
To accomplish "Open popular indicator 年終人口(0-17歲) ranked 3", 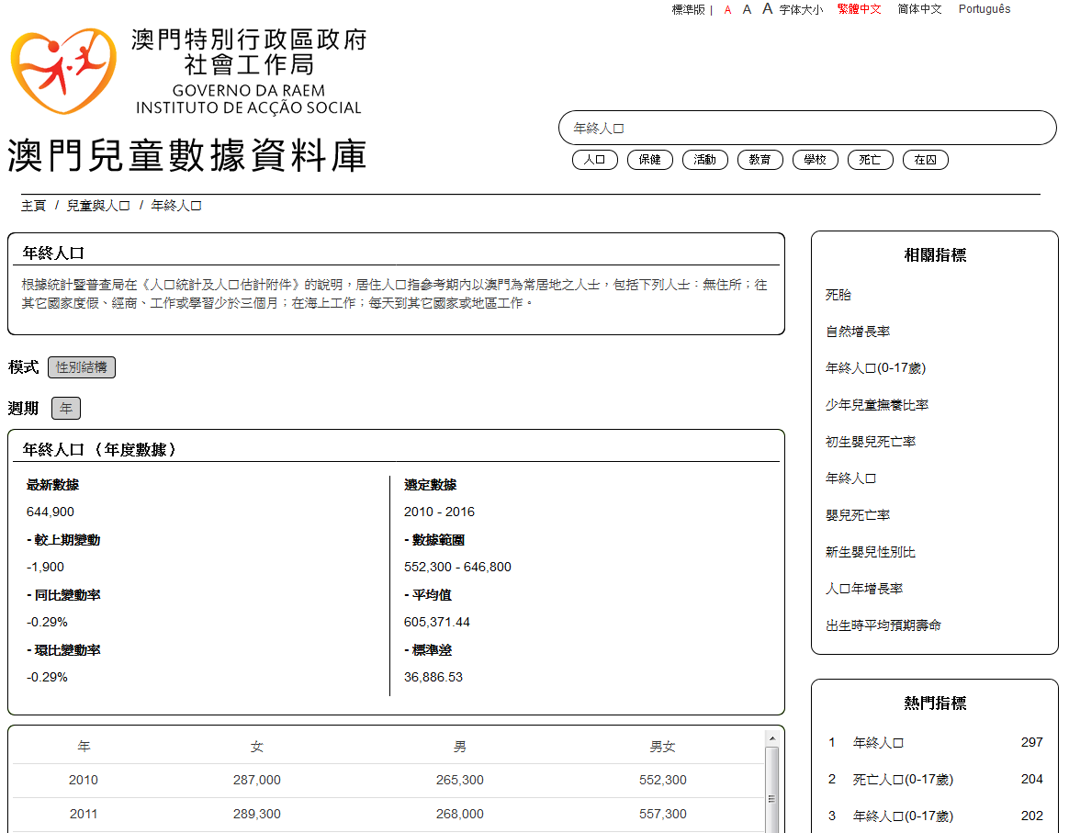I will coord(903,816).
